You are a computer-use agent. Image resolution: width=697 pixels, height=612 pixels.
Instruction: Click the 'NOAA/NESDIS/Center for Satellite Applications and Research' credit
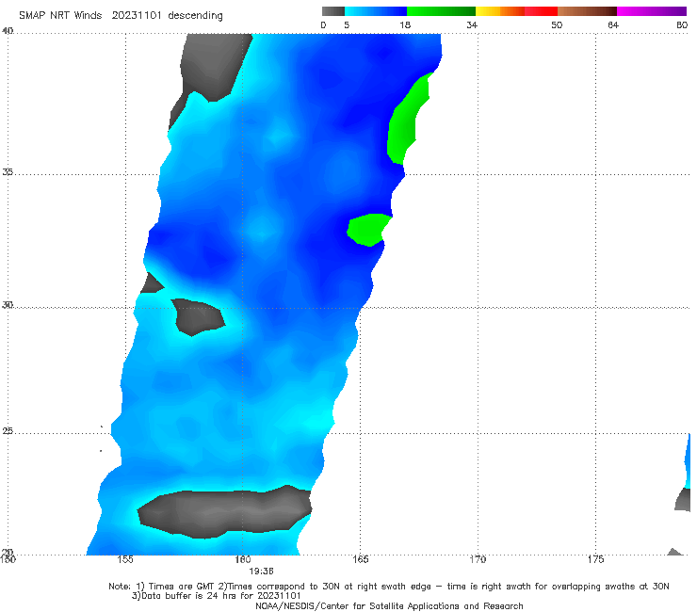pyautogui.click(x=389, y=605)
